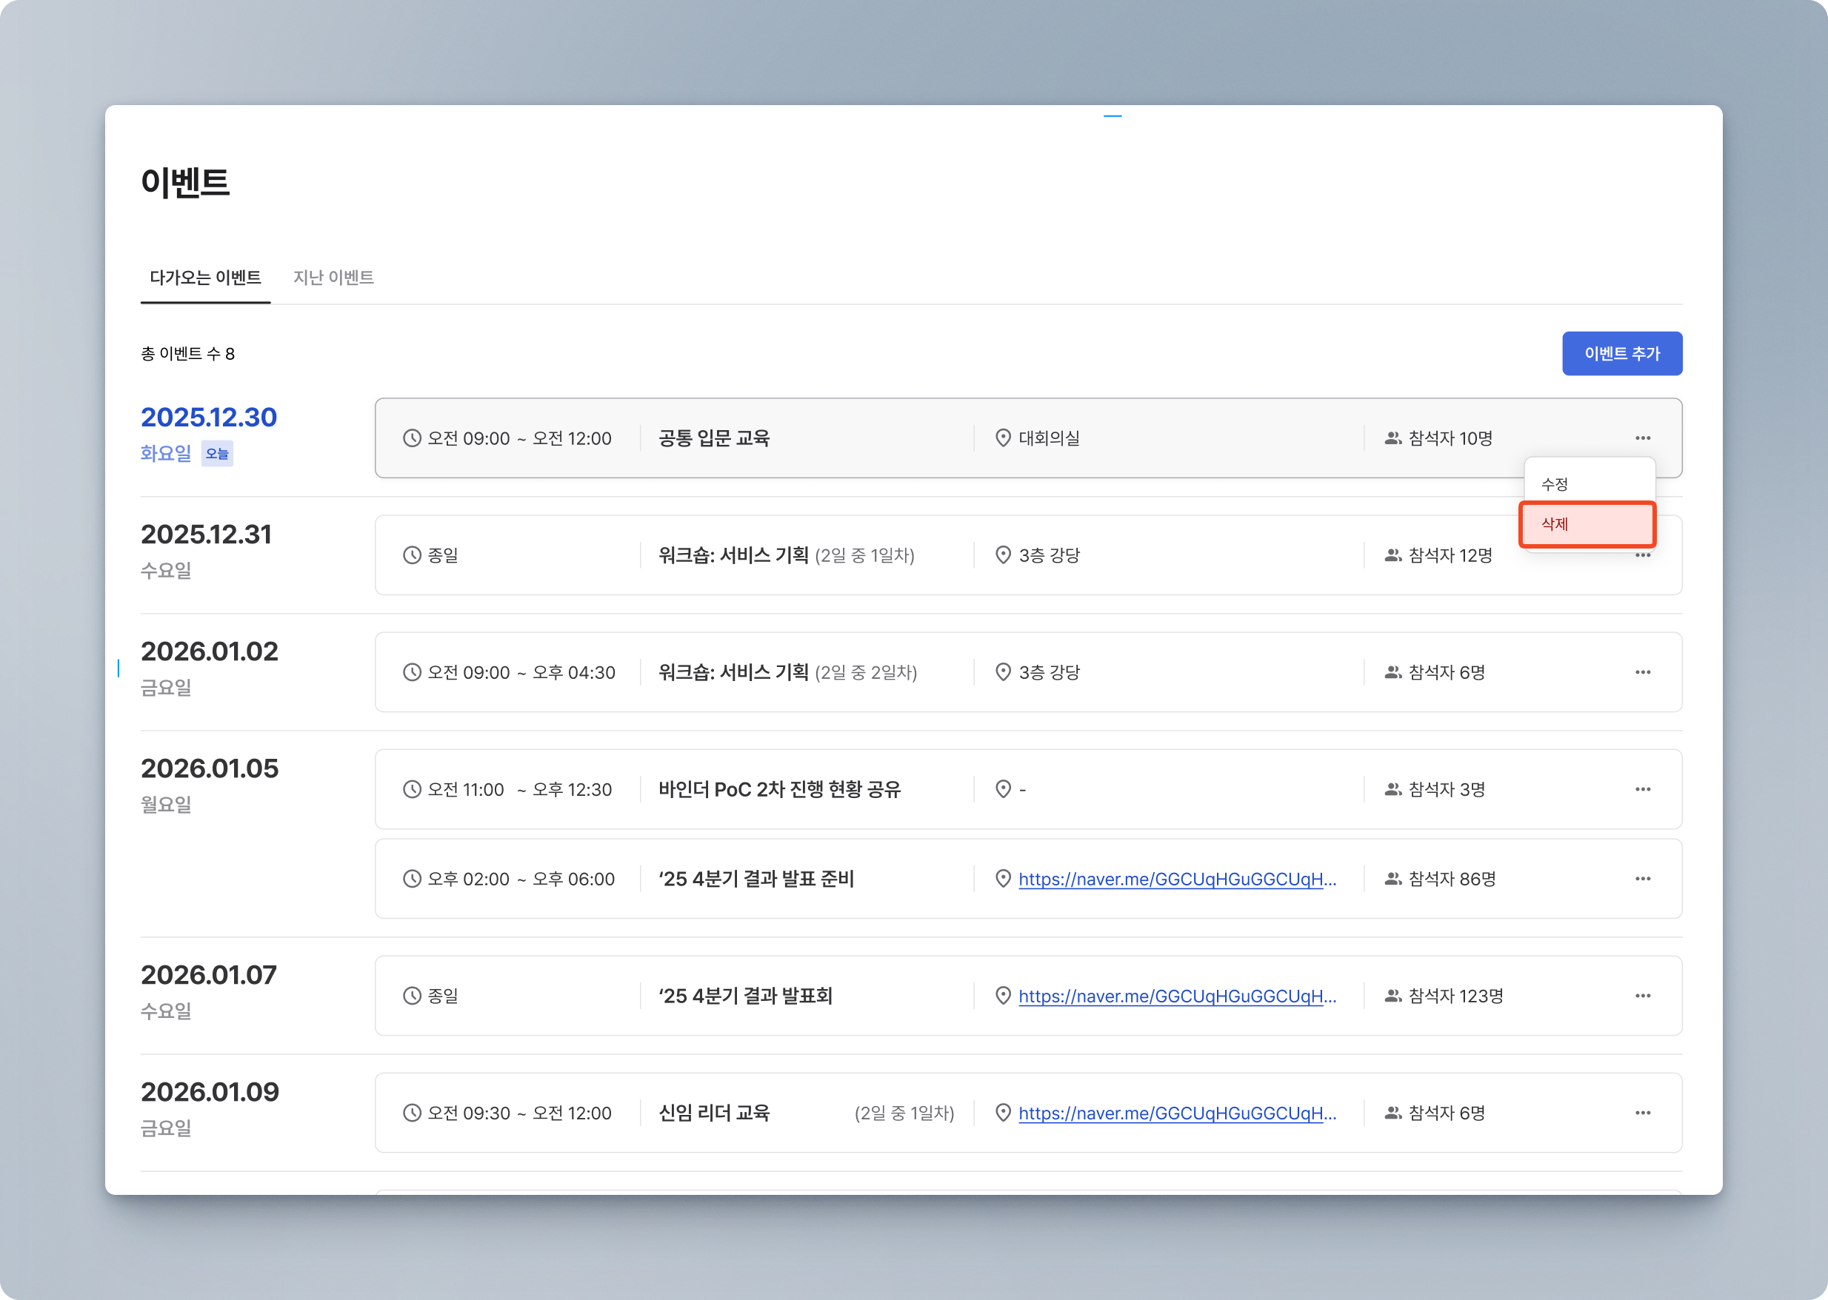Open more options for '25 4분기 결과 발표 준비

(1642, 879)
